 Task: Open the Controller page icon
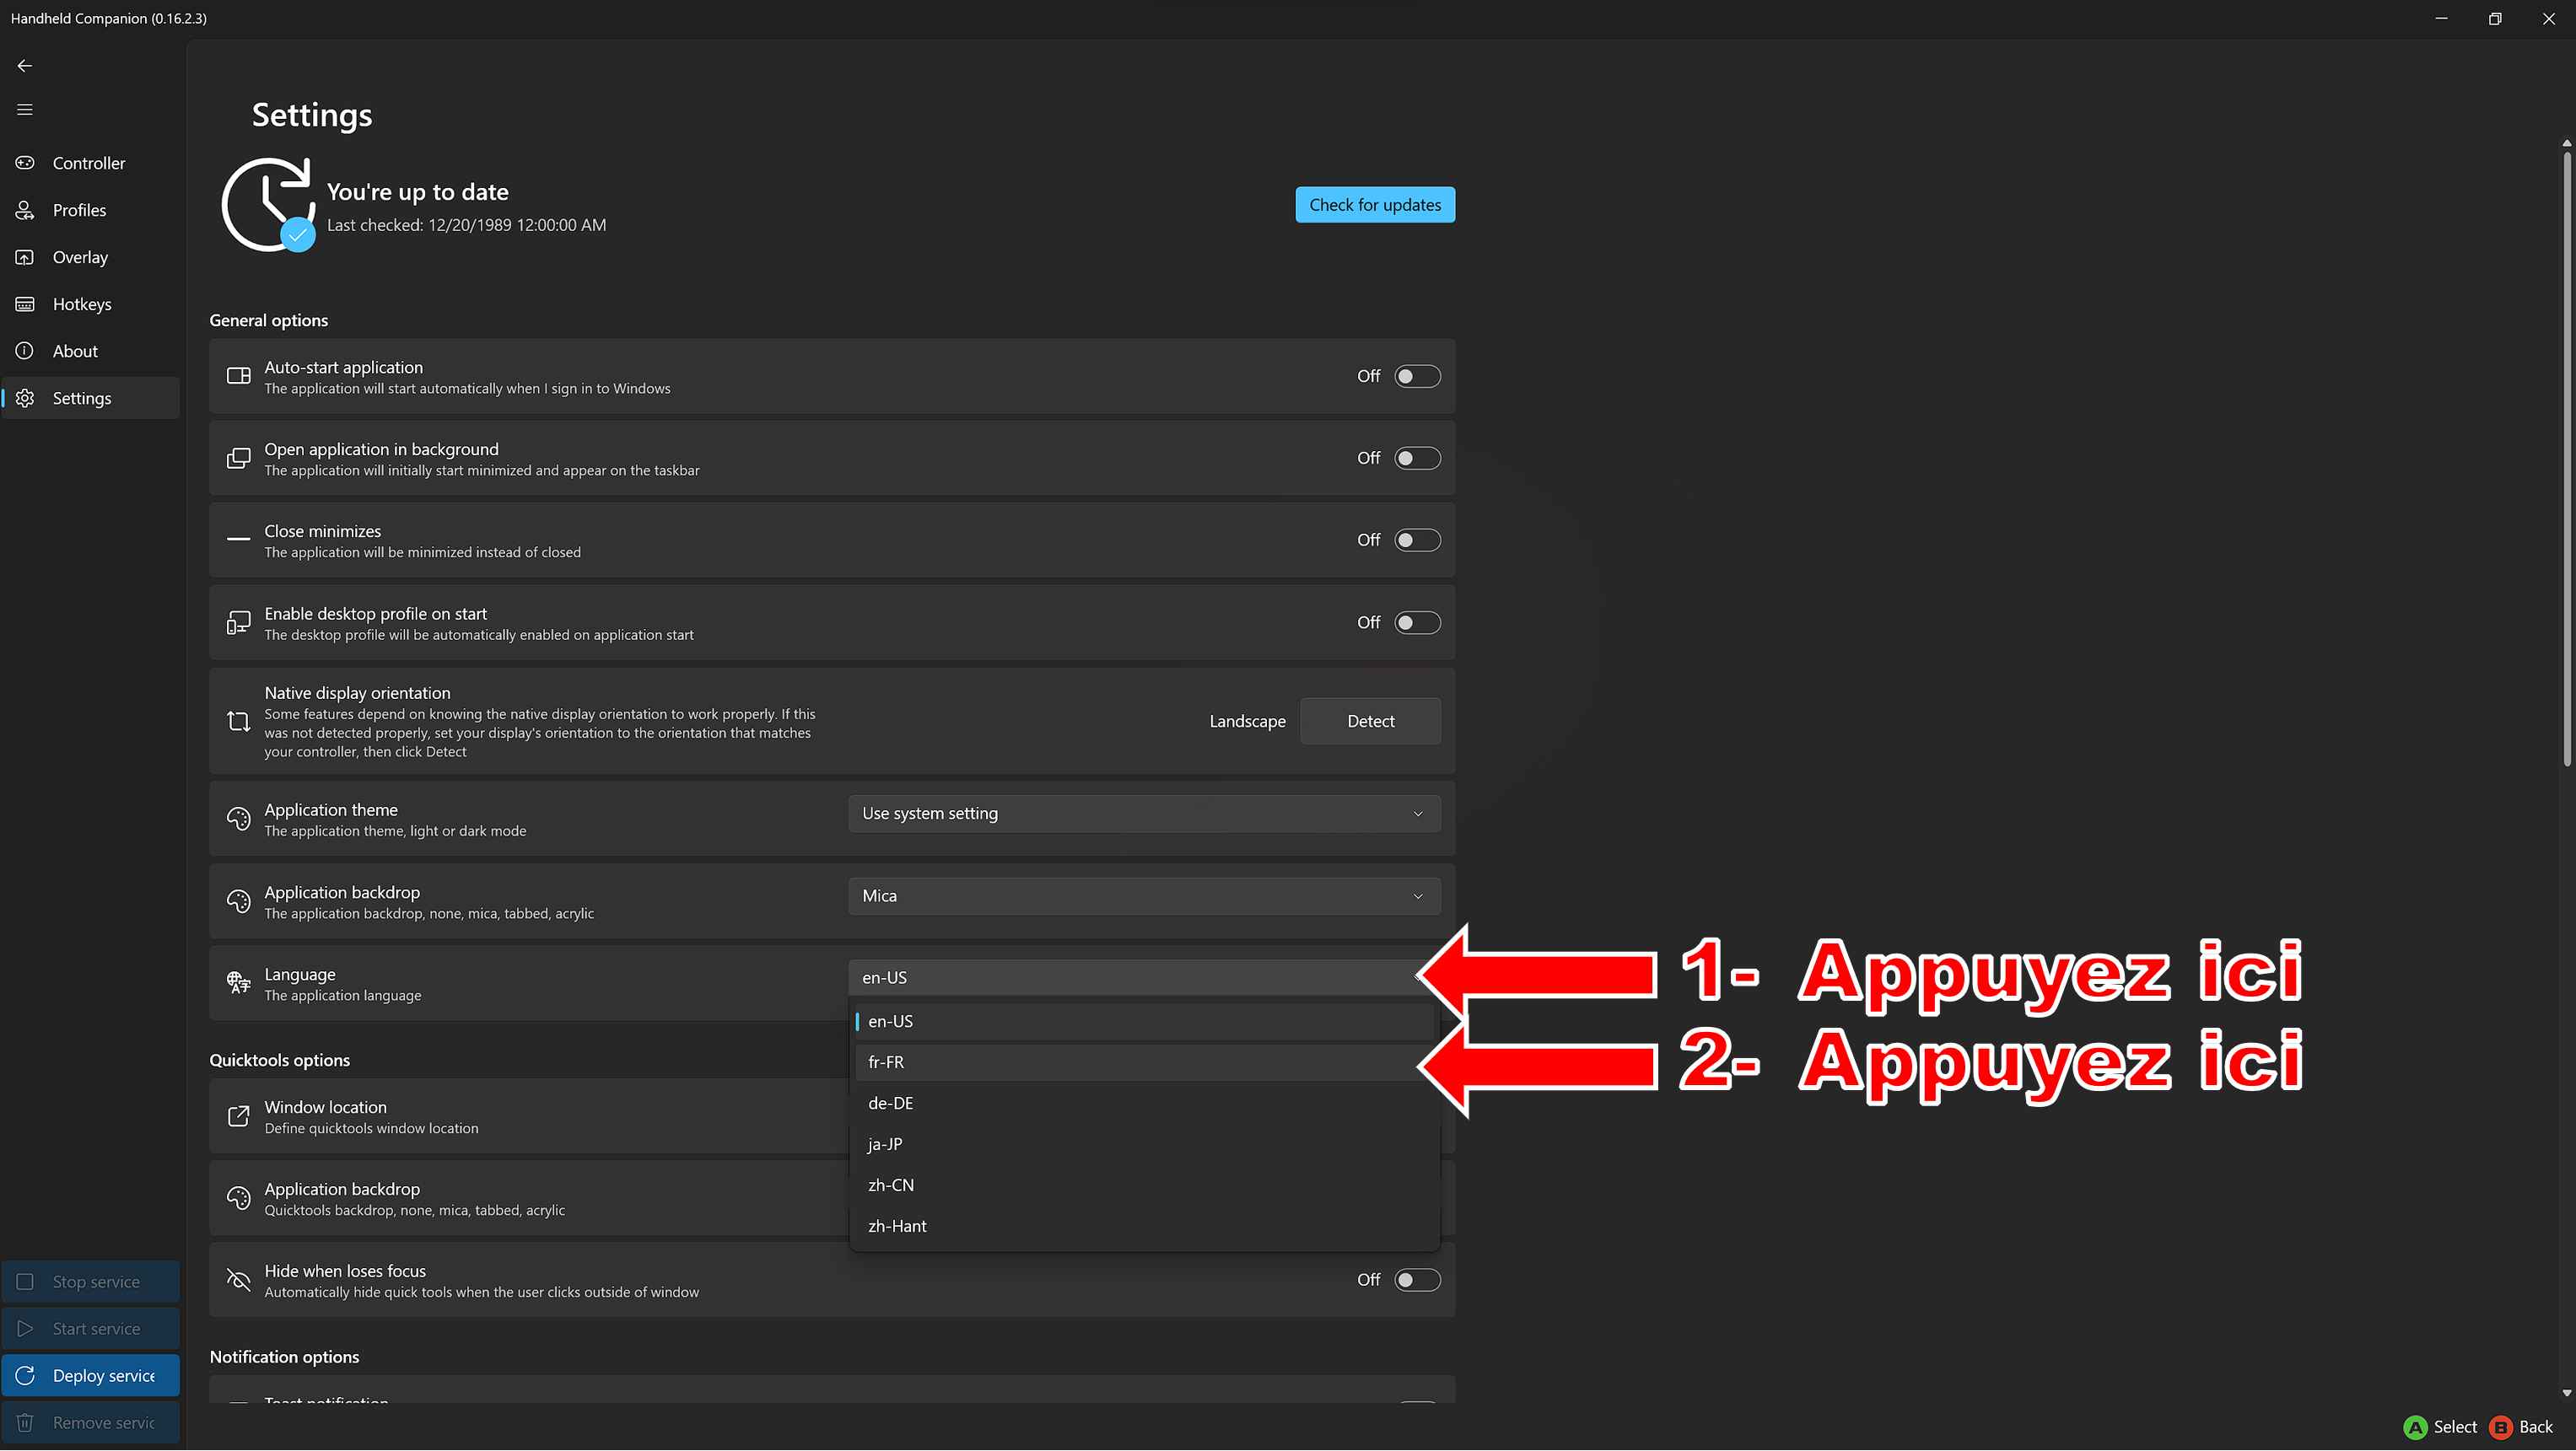click(25, 163)
